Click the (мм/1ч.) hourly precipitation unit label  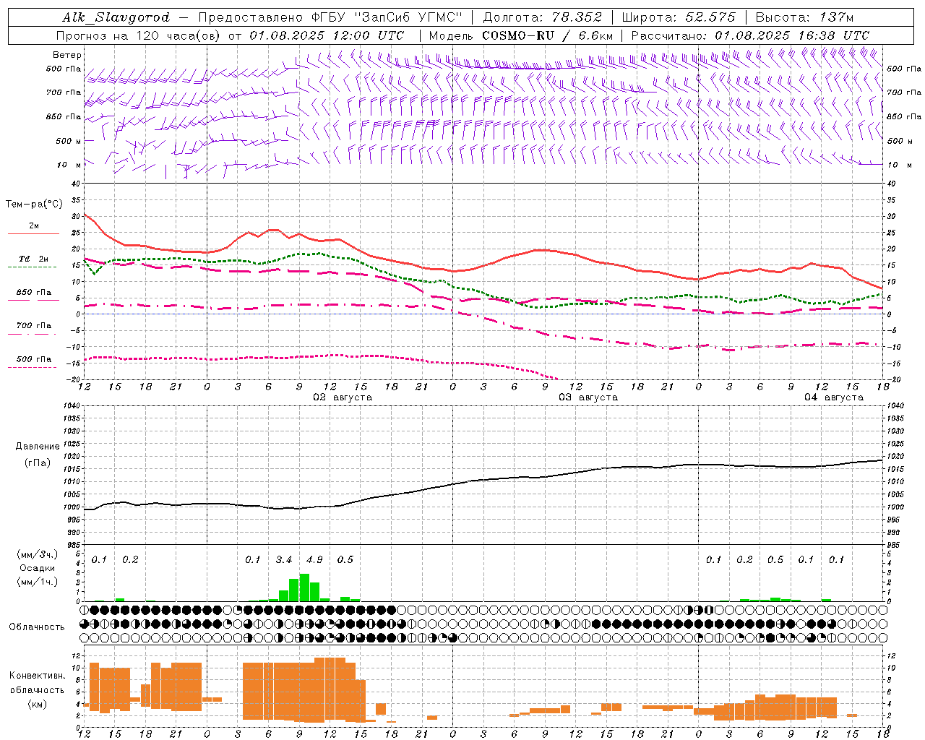pos(38,581)
